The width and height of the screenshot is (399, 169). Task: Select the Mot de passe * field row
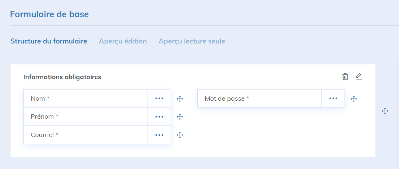259,99
